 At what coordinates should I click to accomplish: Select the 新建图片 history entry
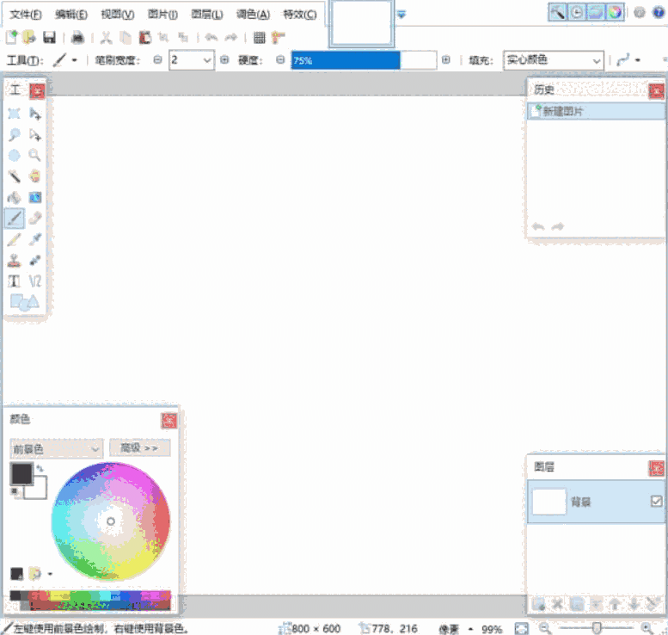[x=596, y=111]
